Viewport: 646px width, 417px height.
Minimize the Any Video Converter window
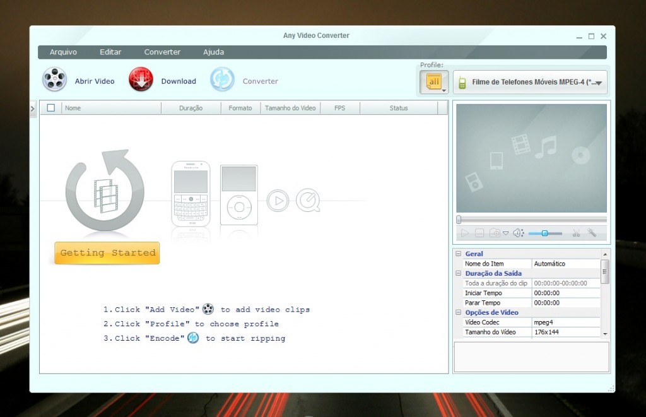coord(579,36)
